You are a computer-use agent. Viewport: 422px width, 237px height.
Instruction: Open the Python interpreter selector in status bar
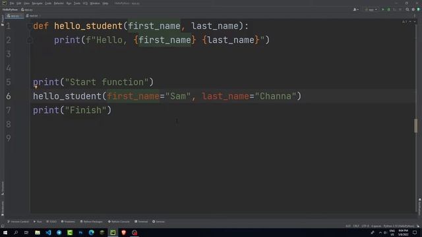[x=399, y=226]
